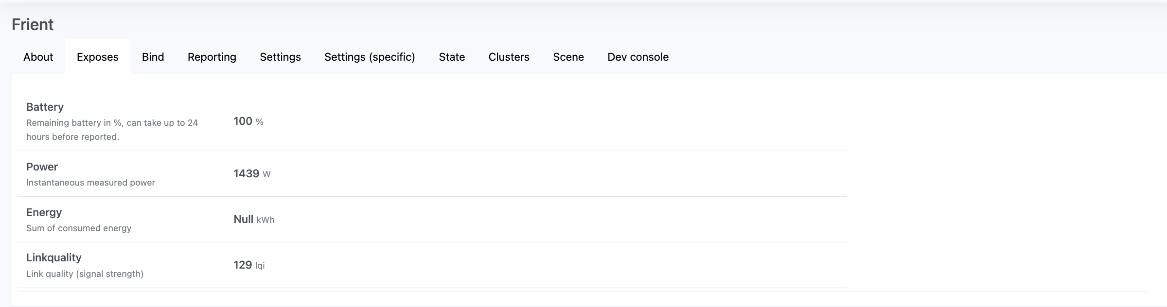Open the Settings (specific) tab

click(370, 57)
